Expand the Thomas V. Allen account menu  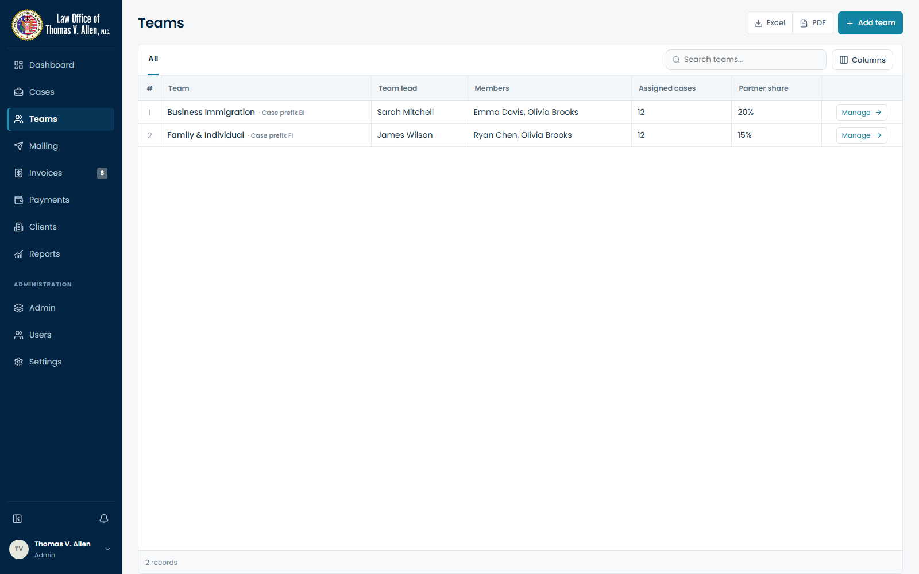coord(107,549)
